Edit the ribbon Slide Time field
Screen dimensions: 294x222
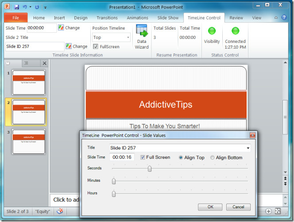[x=42, y=28]
